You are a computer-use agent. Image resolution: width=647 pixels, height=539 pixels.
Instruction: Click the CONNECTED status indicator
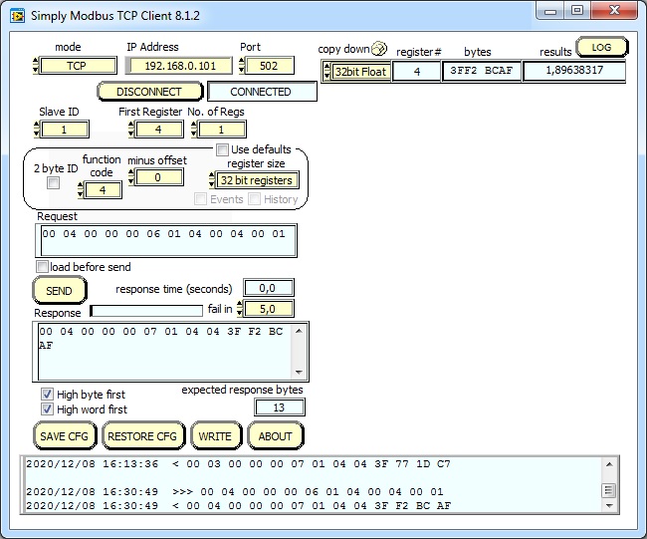[262, 92]
